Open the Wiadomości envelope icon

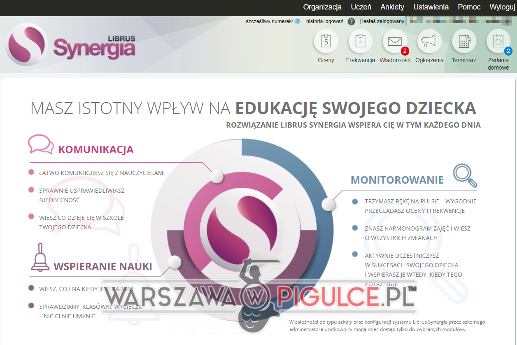[395, 42]
